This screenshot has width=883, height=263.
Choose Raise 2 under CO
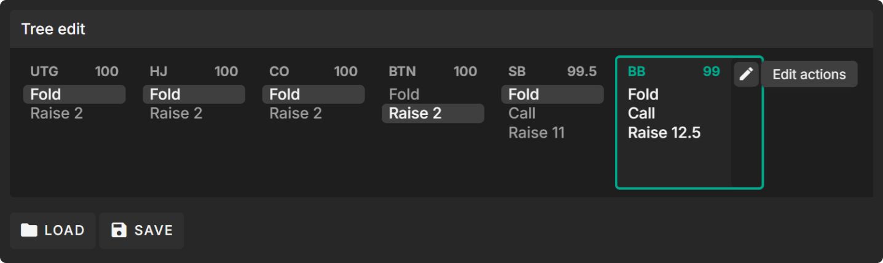[295, 114]
